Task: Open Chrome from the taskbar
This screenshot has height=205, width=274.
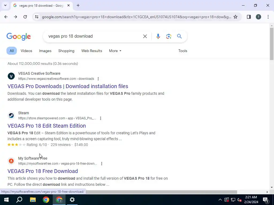Action: pyautogui.click(x=46, y=200)
